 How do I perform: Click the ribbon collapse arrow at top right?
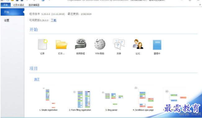[x=200, y=5]
